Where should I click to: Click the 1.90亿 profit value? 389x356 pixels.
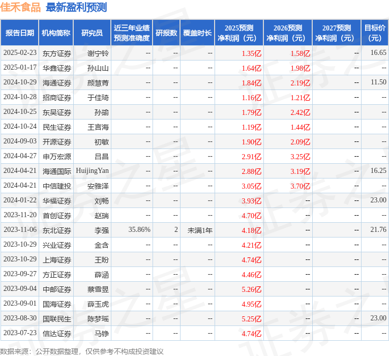(x=252, y=142)
